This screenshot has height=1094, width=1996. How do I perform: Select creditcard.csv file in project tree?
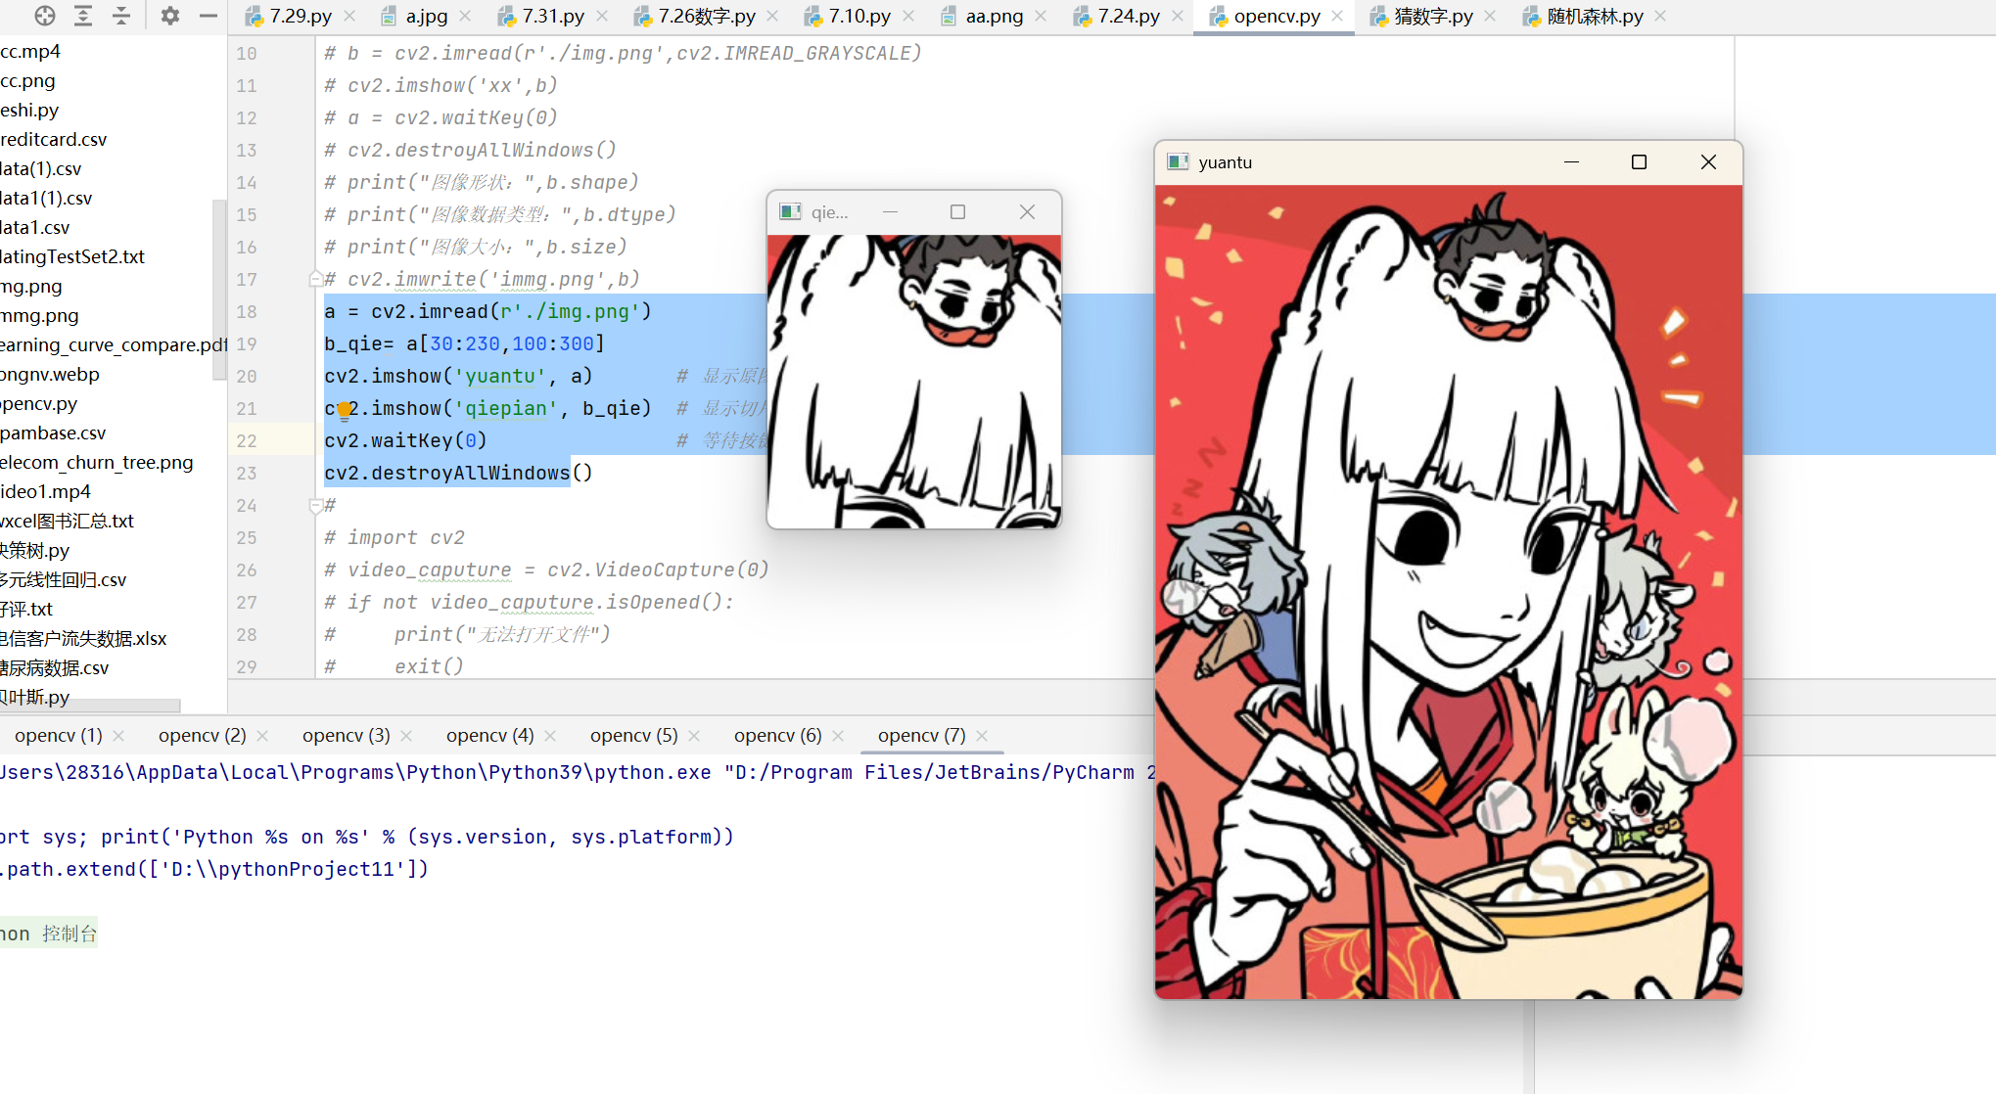click(x=53, y=139)
